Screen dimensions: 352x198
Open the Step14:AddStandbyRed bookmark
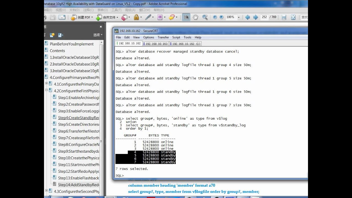tap(79, 185)
